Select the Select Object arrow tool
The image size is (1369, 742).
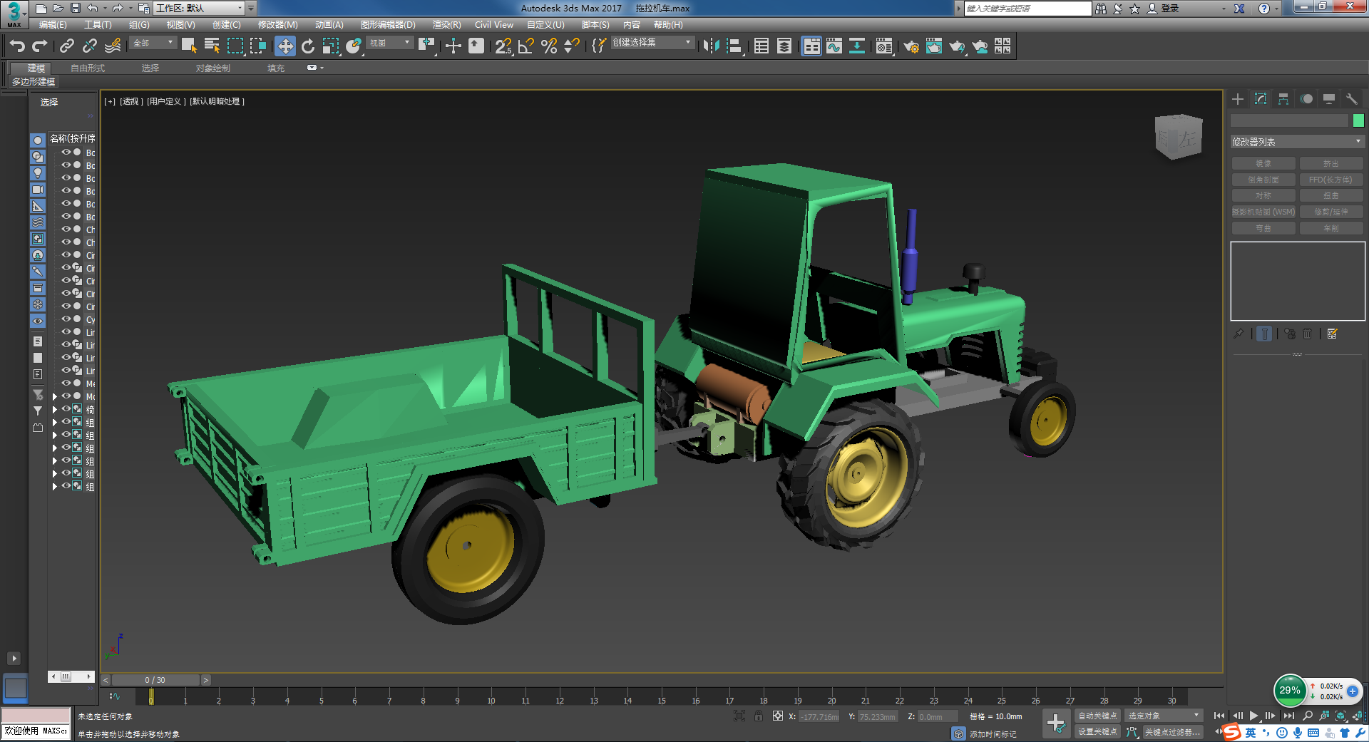pyautogui.click(x=189, y=46)
